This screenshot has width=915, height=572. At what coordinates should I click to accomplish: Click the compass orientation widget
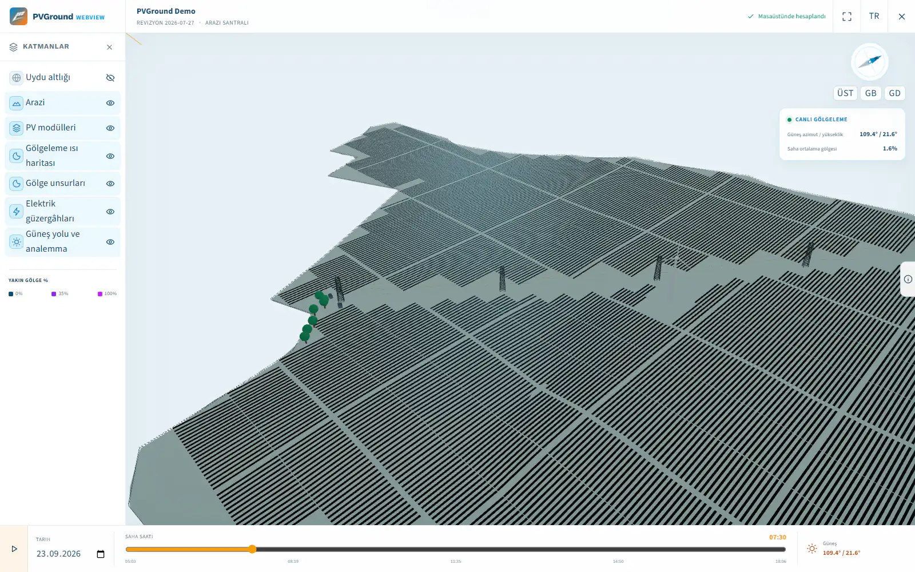pos(869,62)
